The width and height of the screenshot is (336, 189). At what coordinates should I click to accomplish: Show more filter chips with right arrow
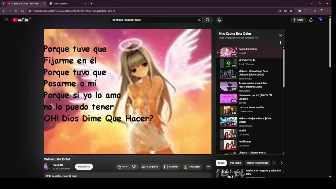click(282, 163)
